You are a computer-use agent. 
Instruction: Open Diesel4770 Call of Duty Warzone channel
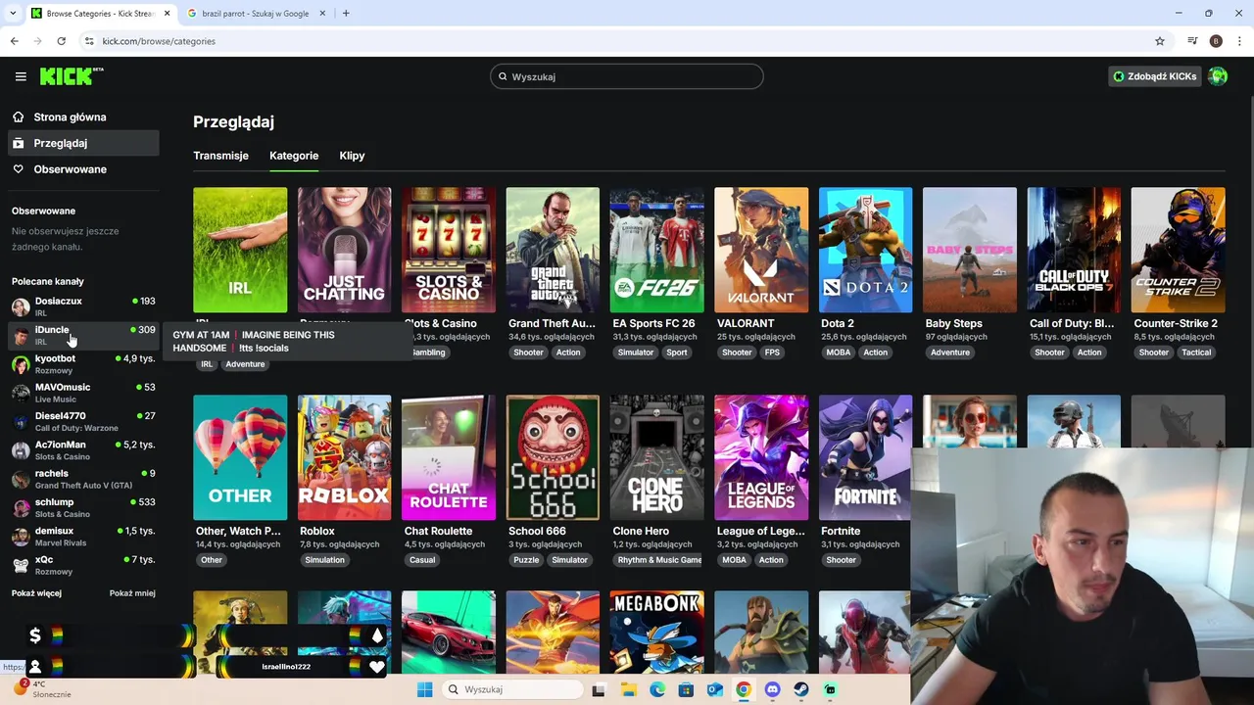pyautogui.click(x=82, y=422)
